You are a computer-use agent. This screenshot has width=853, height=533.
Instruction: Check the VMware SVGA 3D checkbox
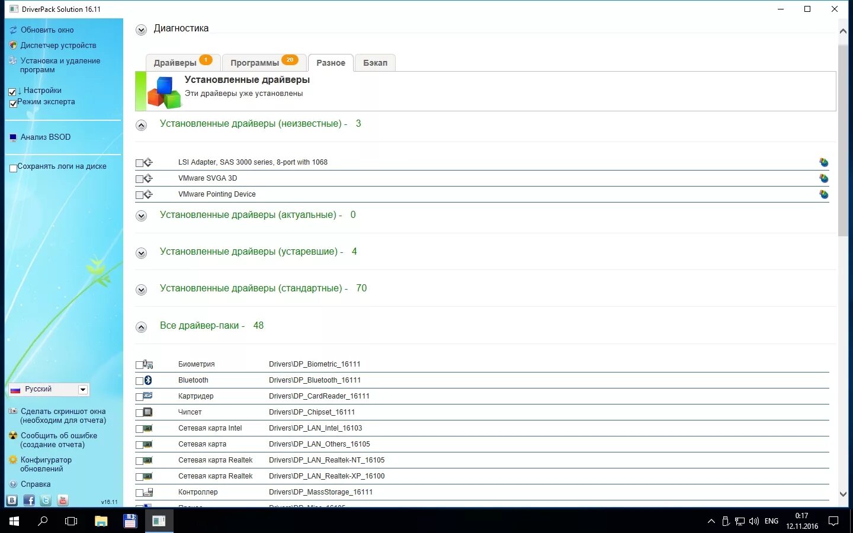point(139,179)
